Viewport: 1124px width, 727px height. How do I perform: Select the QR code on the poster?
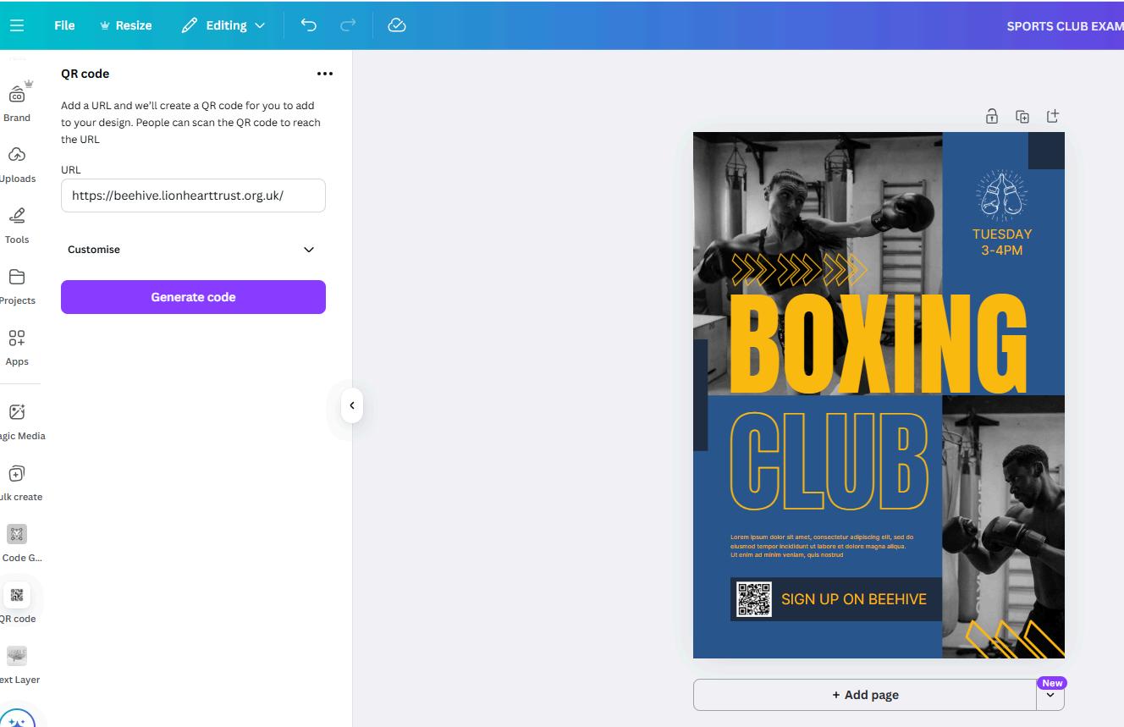point(754,599)
